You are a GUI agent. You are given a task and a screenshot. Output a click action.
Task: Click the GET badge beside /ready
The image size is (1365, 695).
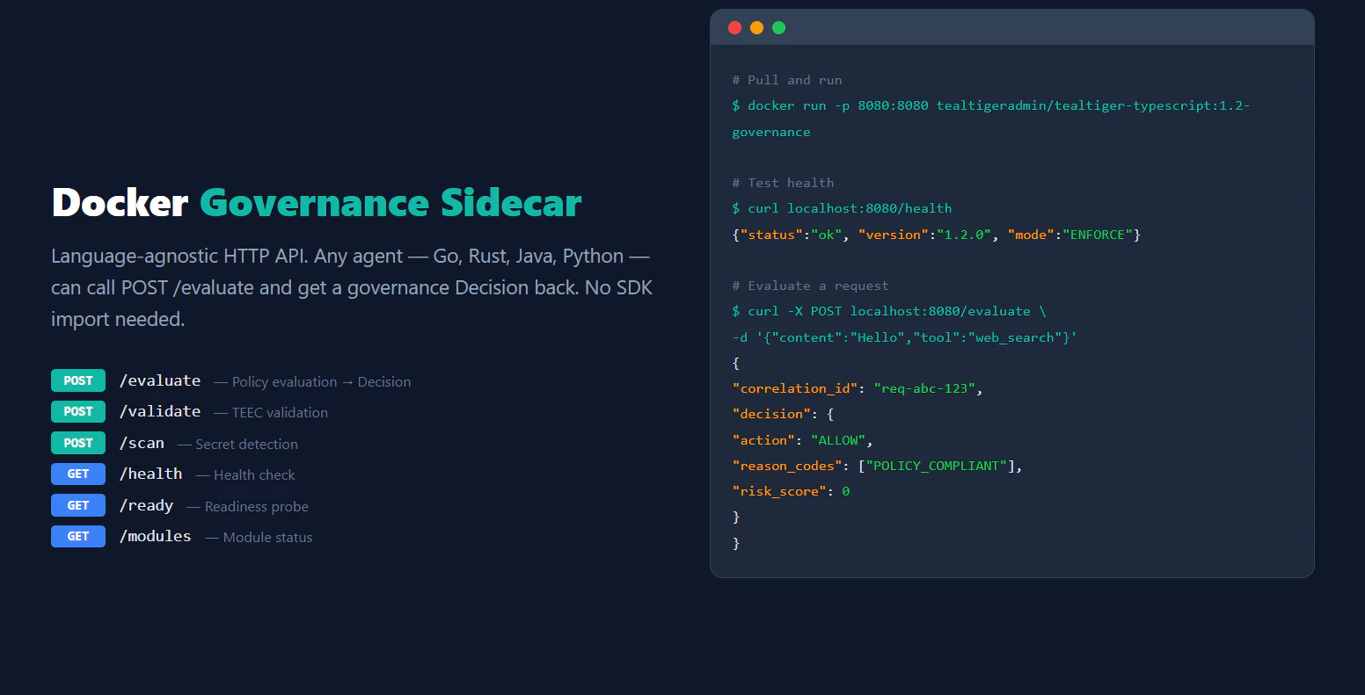point(78,505)
